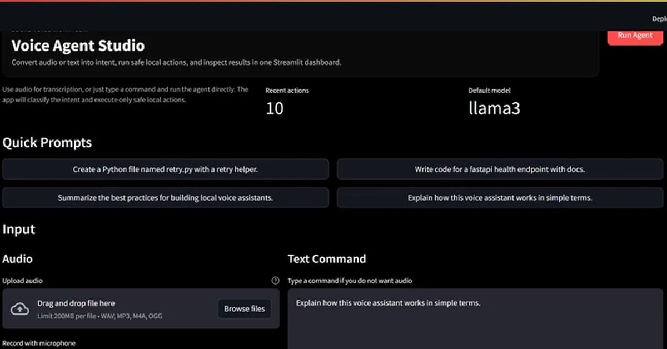667x349 pixels.
Task: Click the Voice Agent Studio title
Action: pyautogui.click(x=78, y=46)
